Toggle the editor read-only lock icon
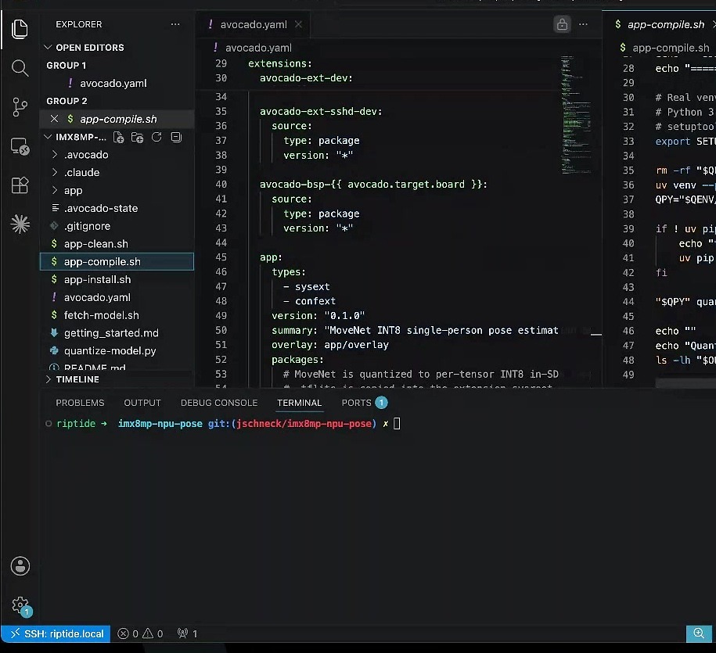Image resolution: width=716 pixels, height=653 pixels. [562, 24]
